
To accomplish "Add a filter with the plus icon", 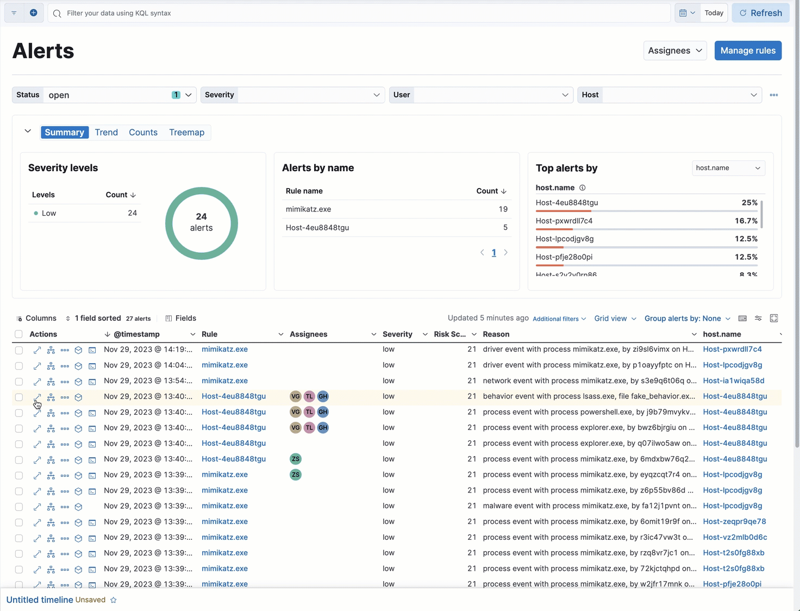I will pyautogui.click(x=34, y=13).
